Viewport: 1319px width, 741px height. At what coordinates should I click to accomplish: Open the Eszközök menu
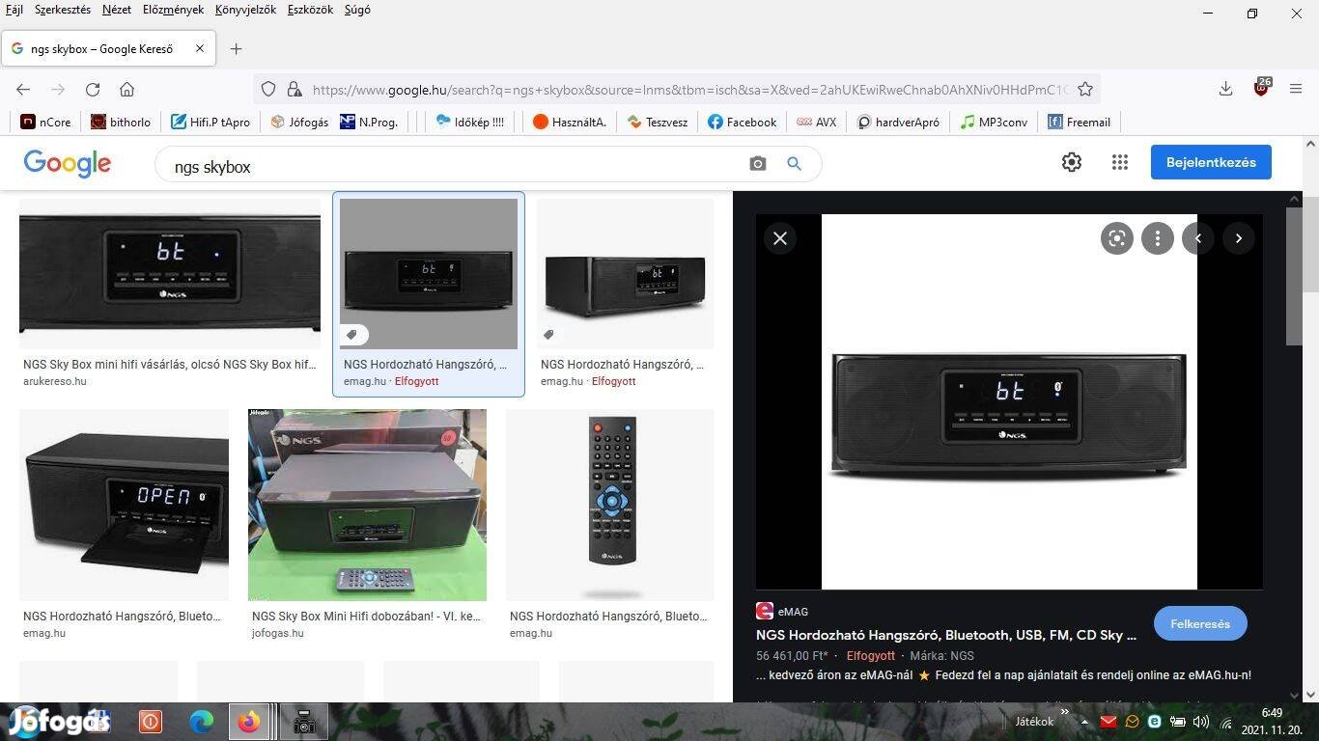(x=310, y=10)
